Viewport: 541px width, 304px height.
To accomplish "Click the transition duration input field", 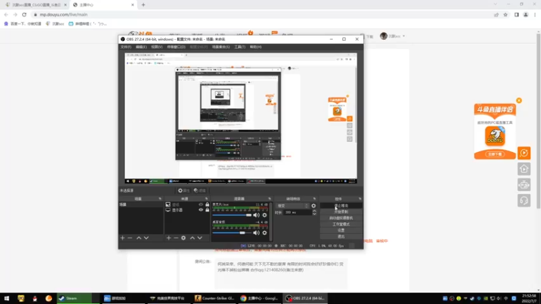I will click(x=298, y=213).
